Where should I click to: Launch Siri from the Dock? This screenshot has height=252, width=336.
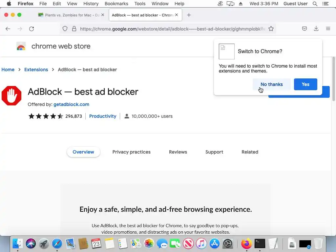(31, 244)
